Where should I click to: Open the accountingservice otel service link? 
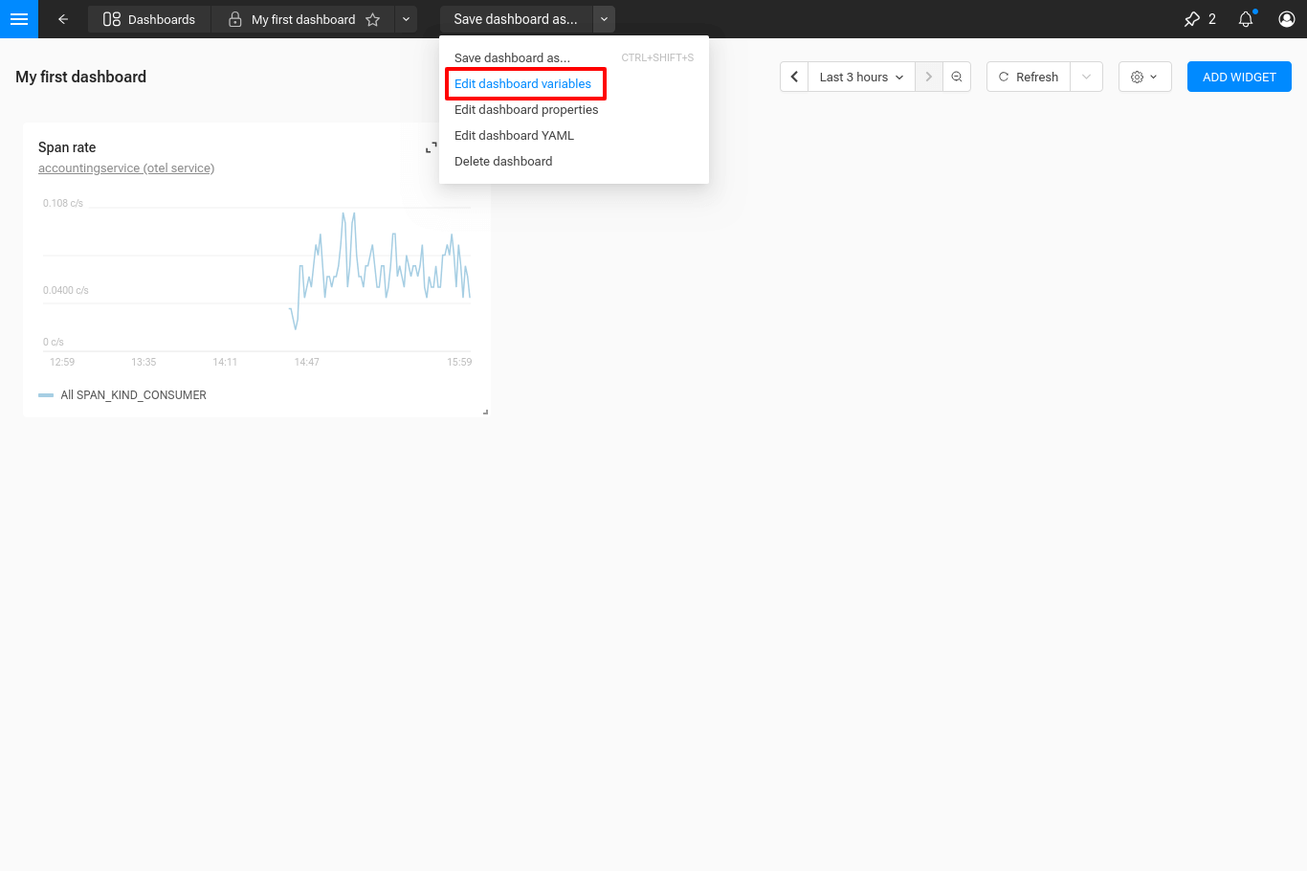click(x=125, y=167)
